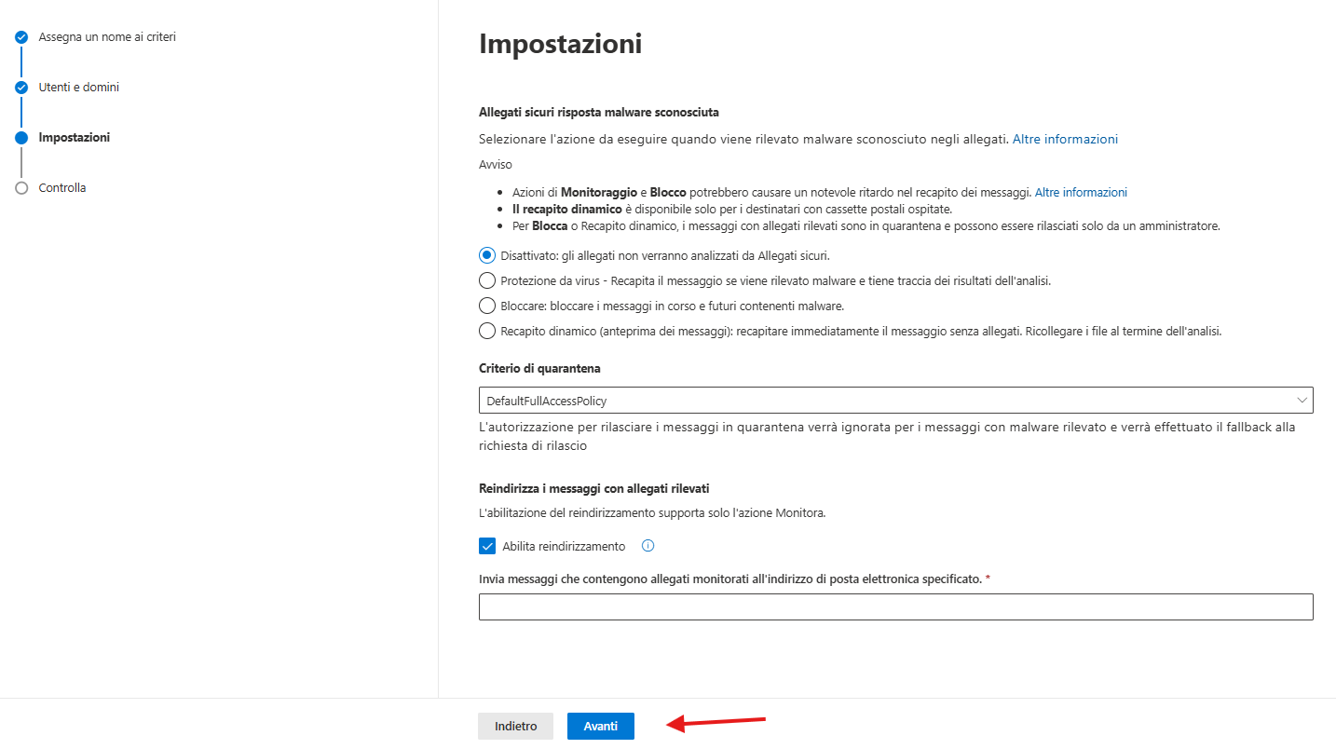Choose the Protezione da virus radio option
The height and width of the screenshot is (749, 1336).
pyautogui.click(x=486, y=280)
